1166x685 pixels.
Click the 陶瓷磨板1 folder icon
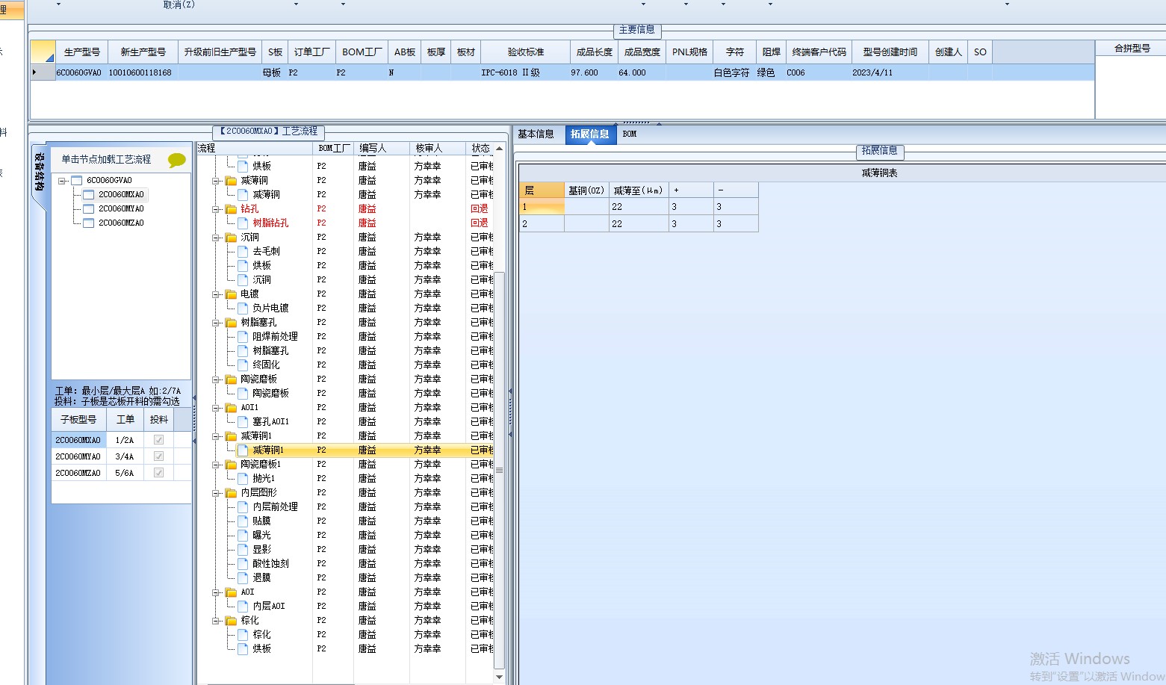(231, 465)
